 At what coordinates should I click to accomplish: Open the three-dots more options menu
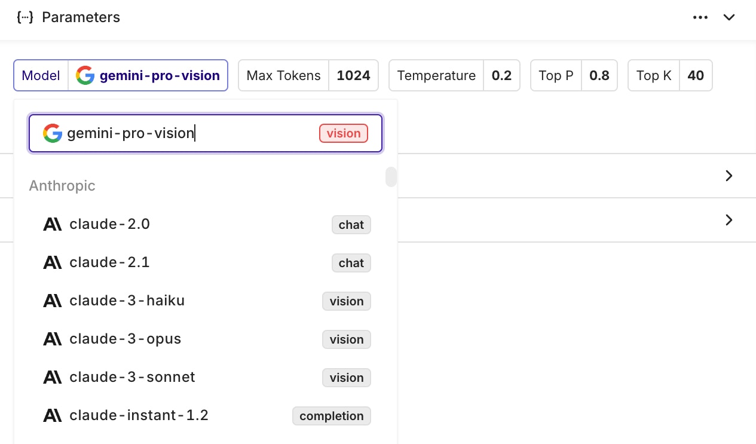[x=700, y=17]
